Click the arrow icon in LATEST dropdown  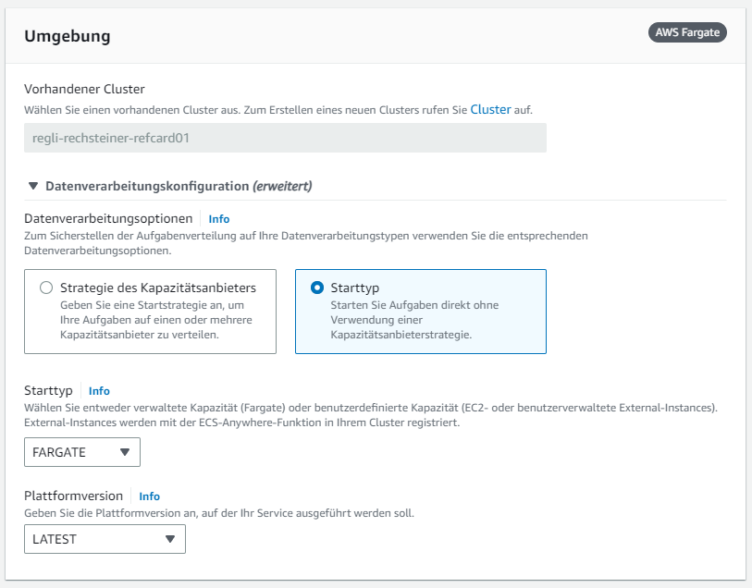coord(169,539)
